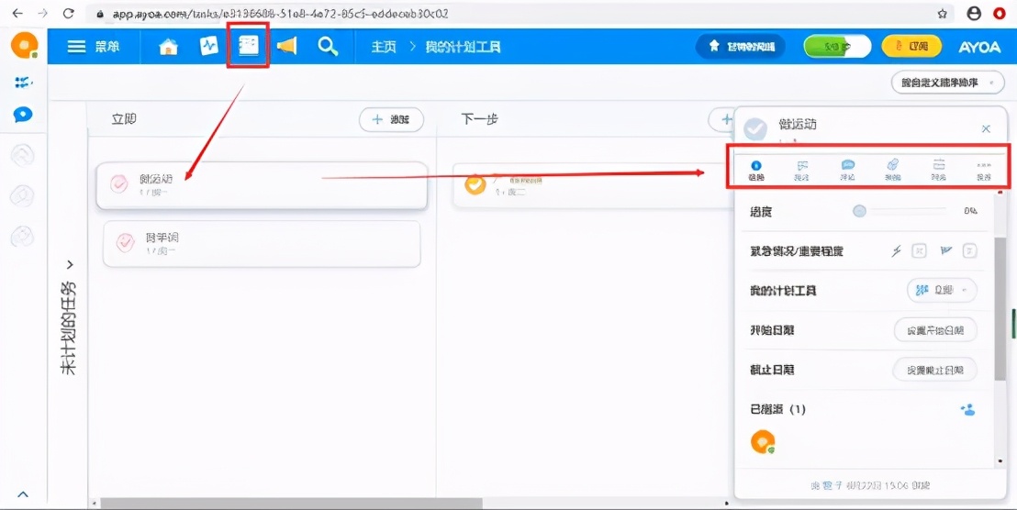Click the dark blue upgrade button
This screenshot has height=510, width=1017.
click(740, 46)
